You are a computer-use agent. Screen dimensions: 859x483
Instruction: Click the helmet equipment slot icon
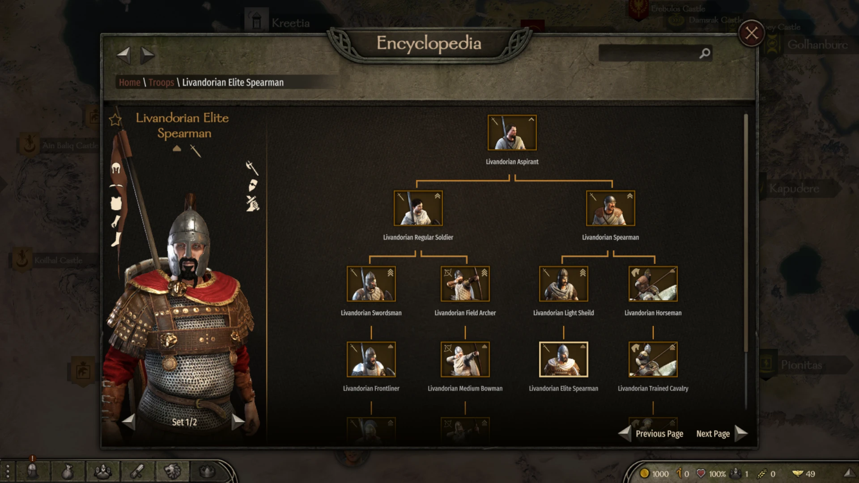pos(116,169)
